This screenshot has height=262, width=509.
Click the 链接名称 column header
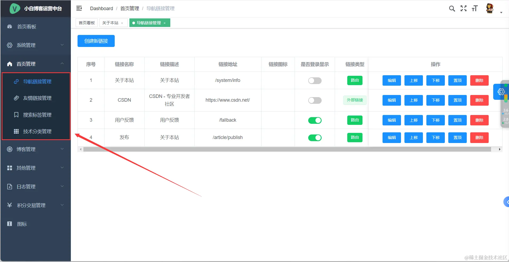124,64
